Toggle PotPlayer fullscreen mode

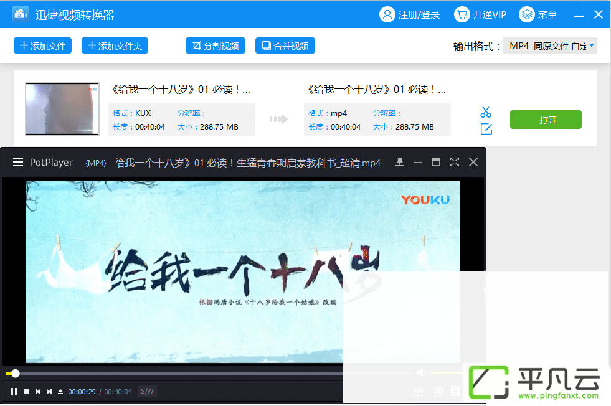click(454, 162)
